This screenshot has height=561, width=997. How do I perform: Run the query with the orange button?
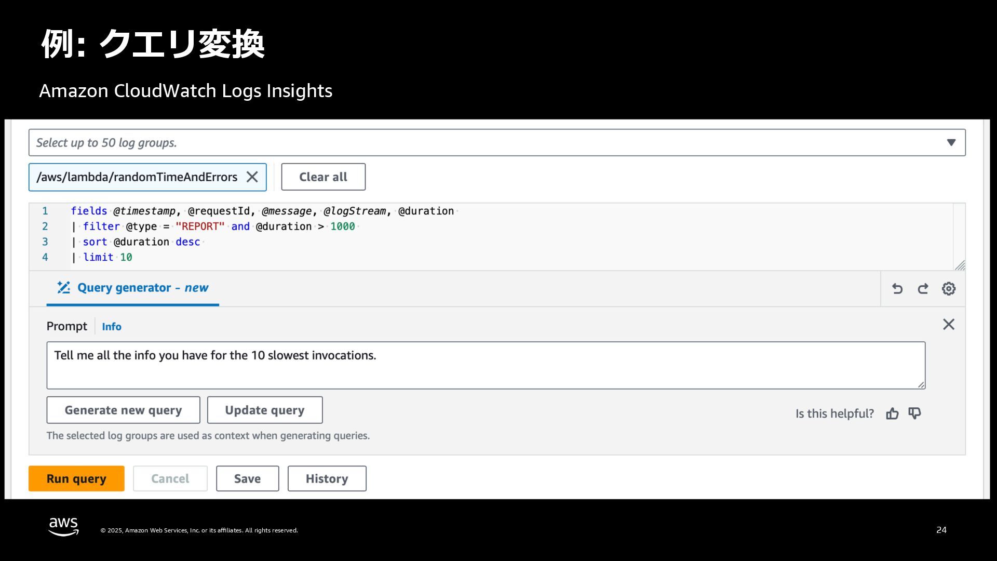coord(76,479)
